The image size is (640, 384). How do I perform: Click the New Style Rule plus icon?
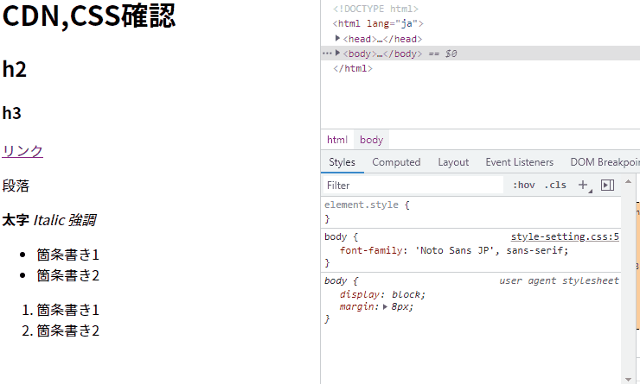pyautogui.click(x=583, y=185)
